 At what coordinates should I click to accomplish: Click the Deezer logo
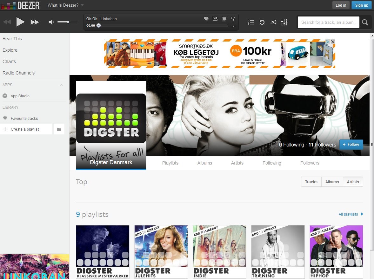click(20, 5)
